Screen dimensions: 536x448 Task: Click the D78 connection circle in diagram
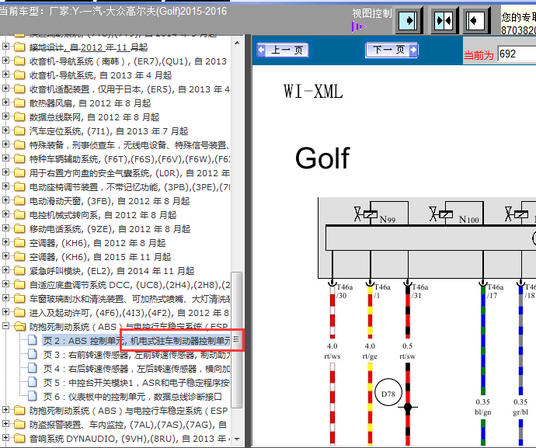(388, 394)
